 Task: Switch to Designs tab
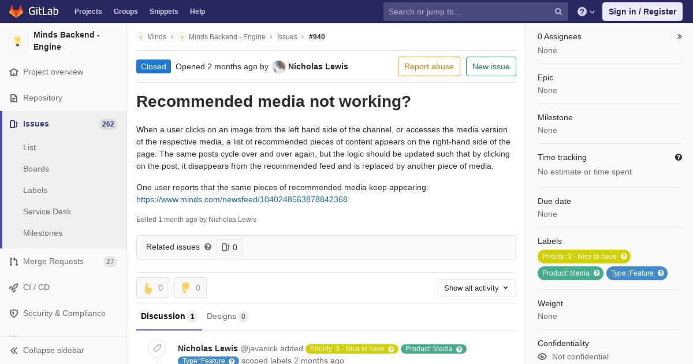coord(228,317)
